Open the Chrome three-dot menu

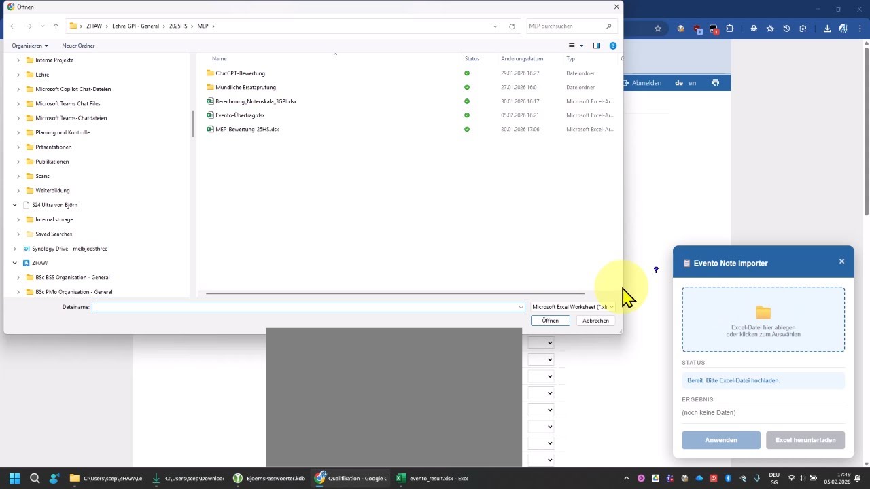point(860,29)
